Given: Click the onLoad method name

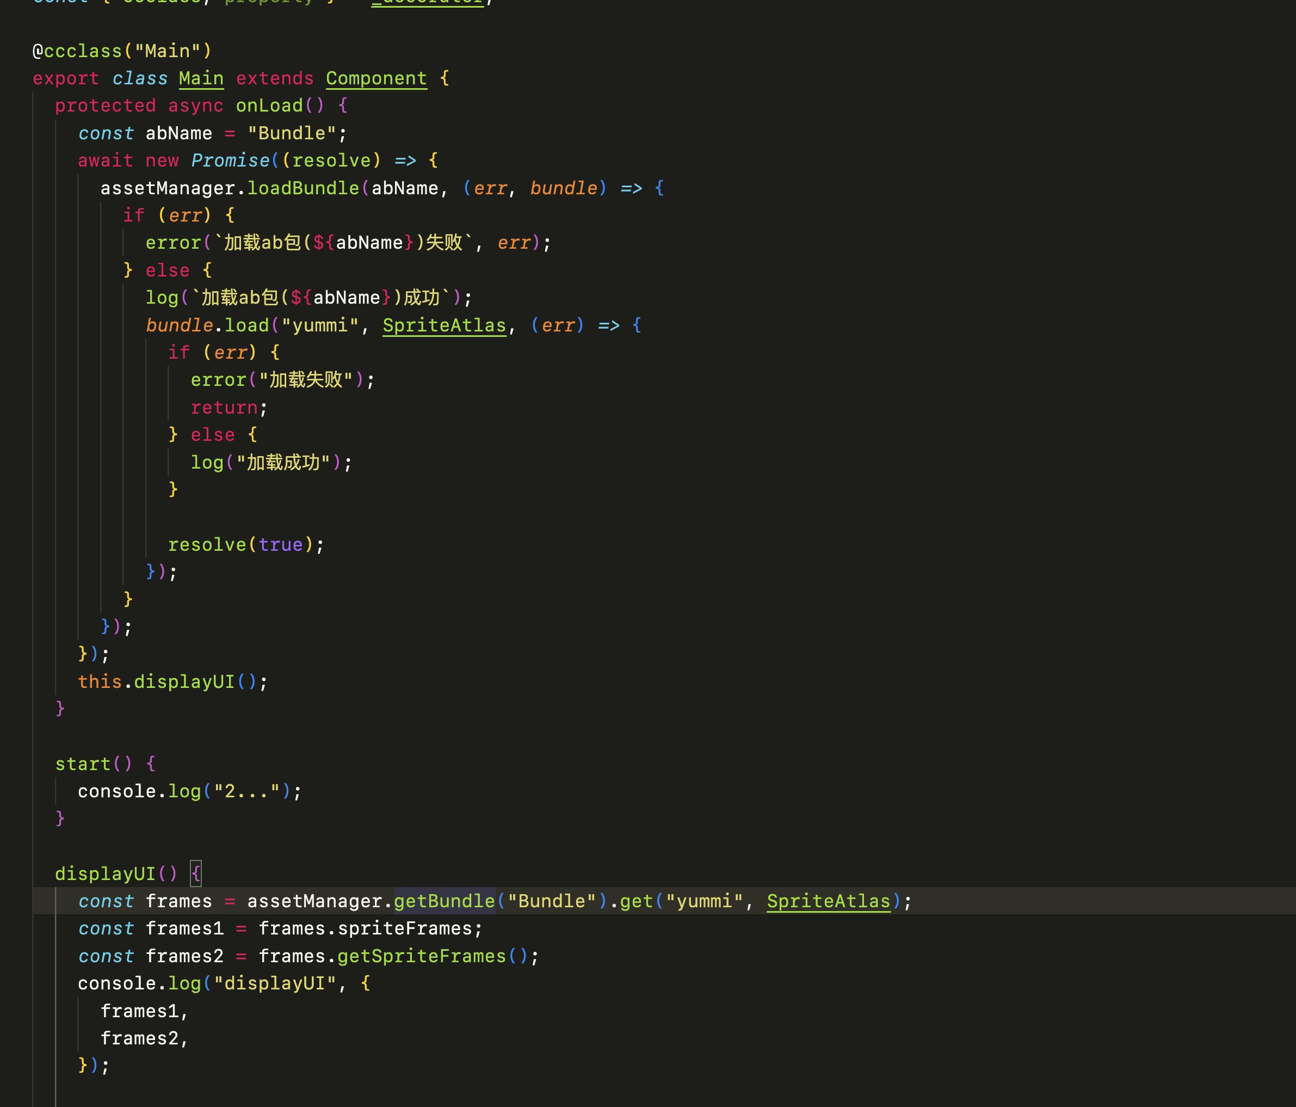Looking at the screenshot, I should [x=269, y=106].
